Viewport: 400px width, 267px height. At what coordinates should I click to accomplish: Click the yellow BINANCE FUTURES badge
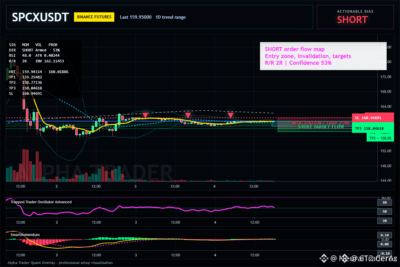coord(94,17)
